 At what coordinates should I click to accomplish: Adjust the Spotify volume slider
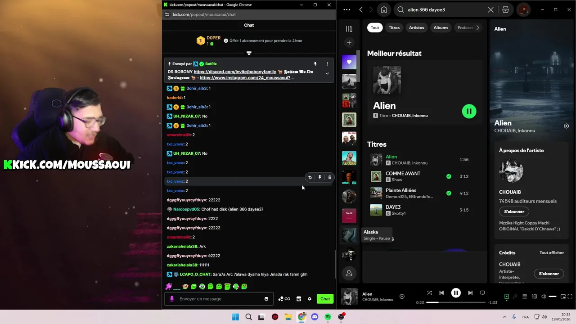click(553, 297)
